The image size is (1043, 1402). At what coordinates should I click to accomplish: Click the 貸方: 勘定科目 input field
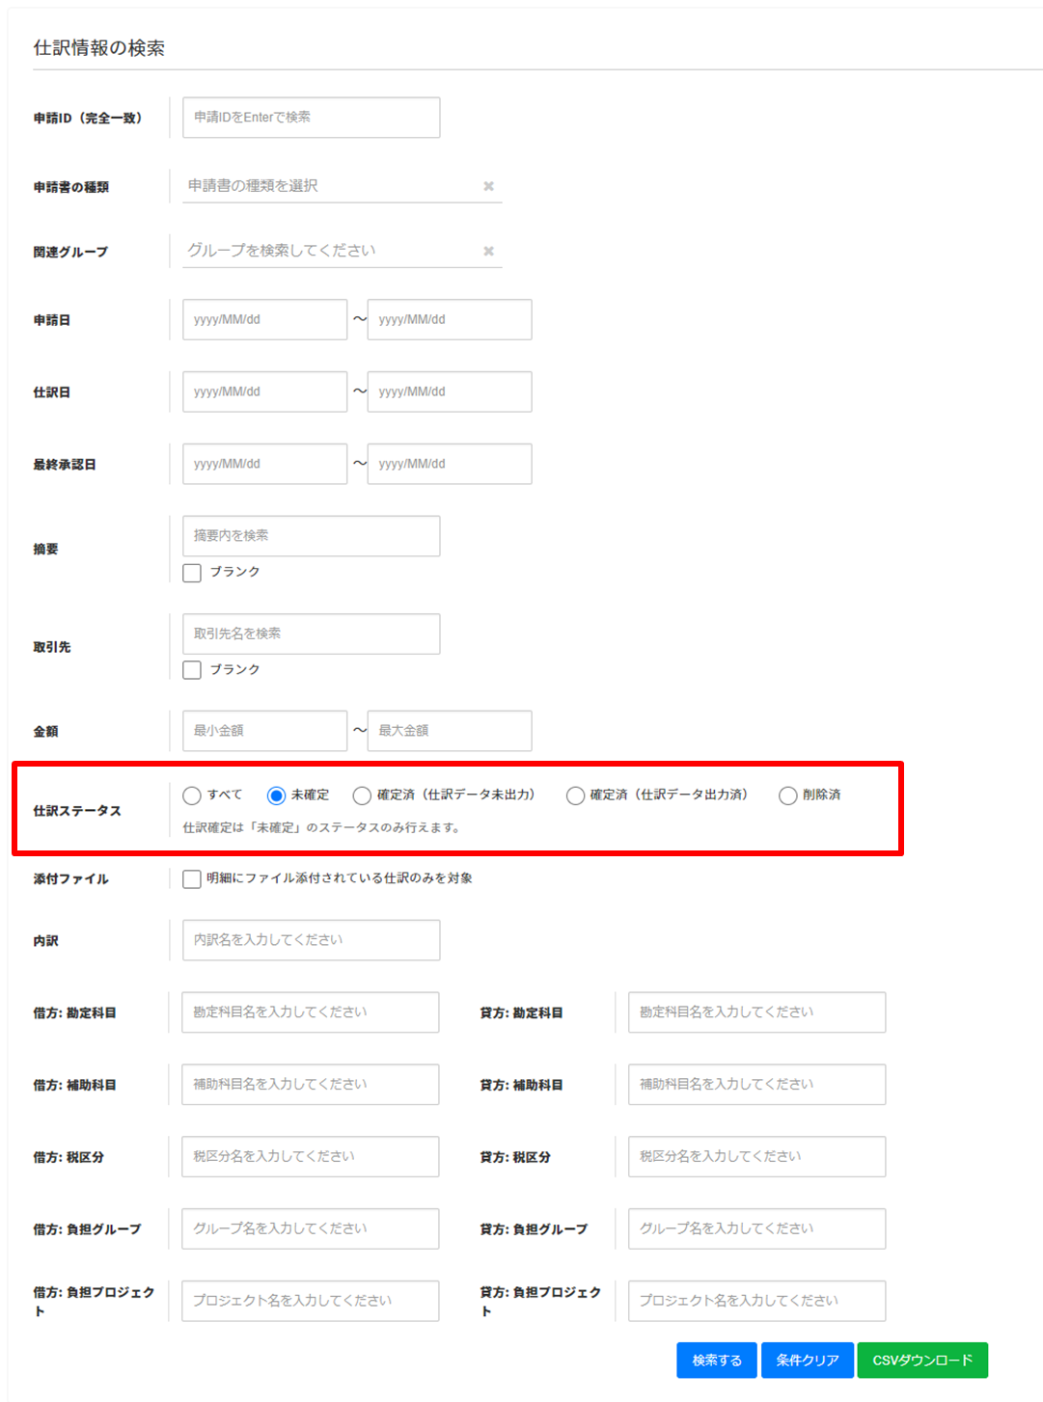click(x=756, y=1012)
